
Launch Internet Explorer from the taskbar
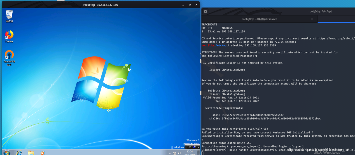pyautogui.click(x=19, y=153)
